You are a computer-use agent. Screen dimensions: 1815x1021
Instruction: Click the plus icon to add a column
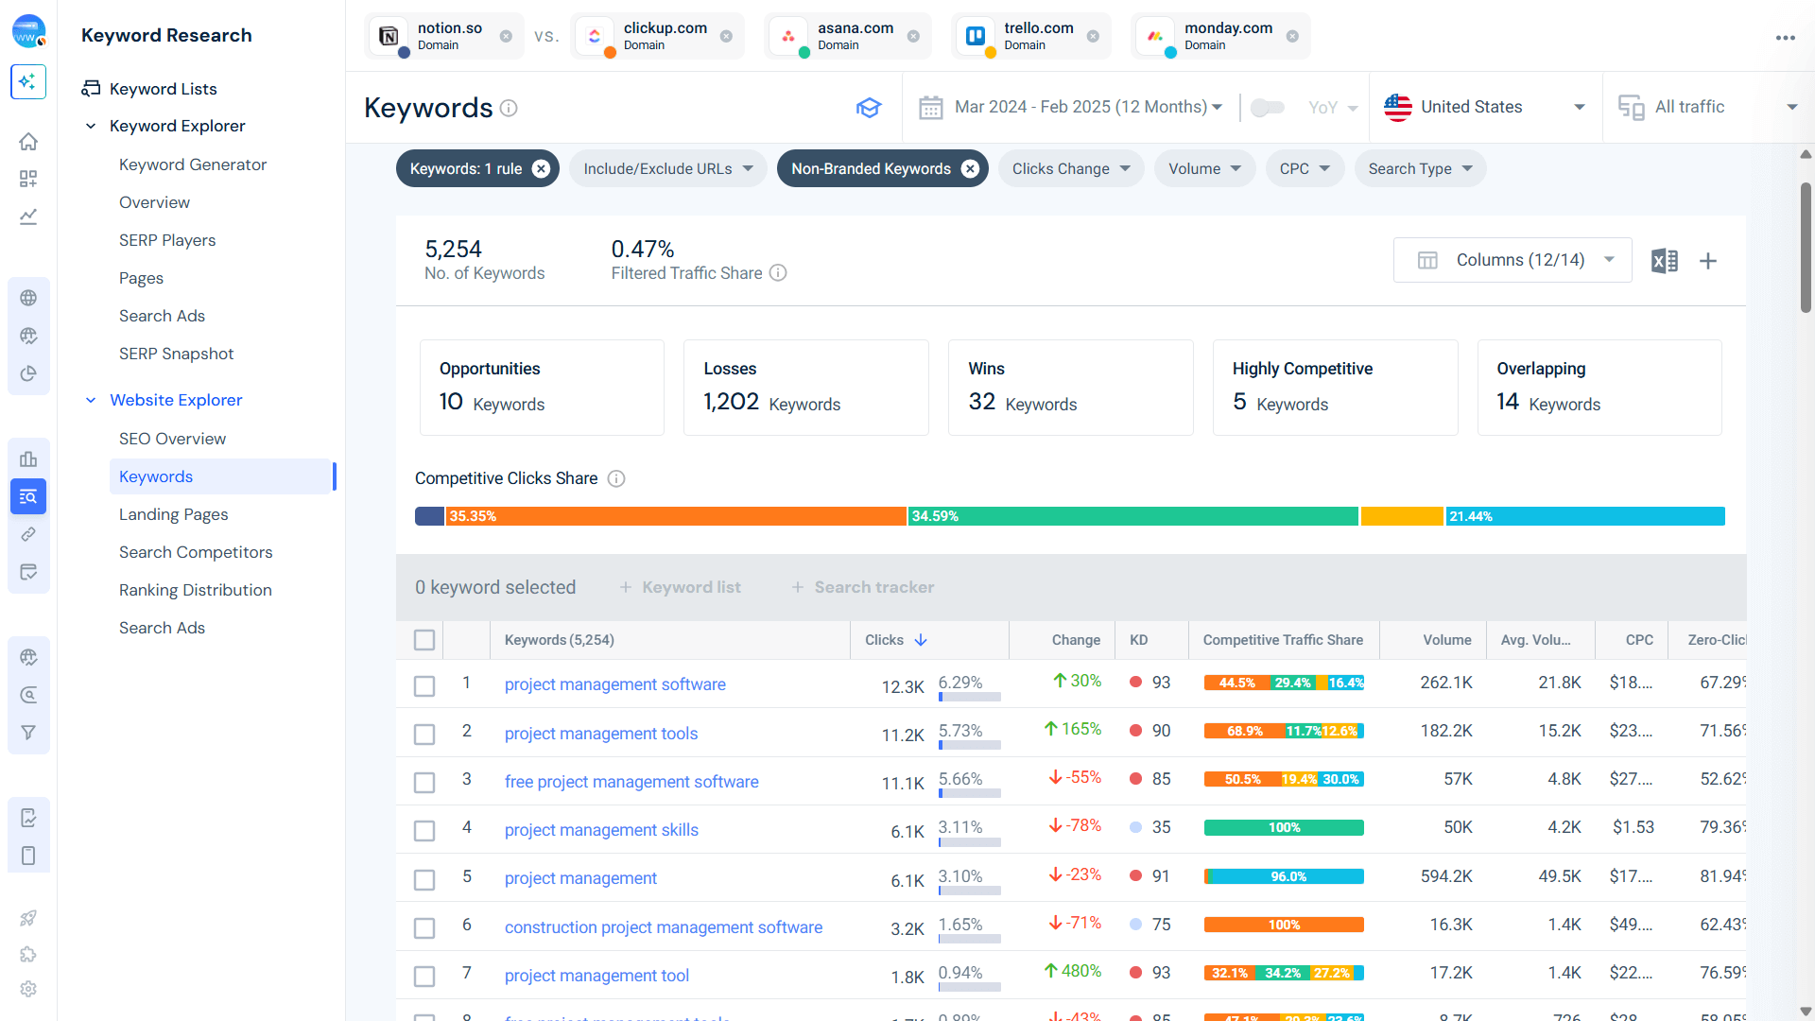pos(1708,260)
